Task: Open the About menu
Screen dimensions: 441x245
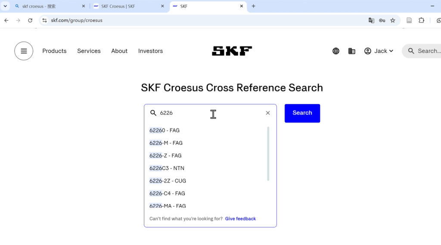Action: 119,51
